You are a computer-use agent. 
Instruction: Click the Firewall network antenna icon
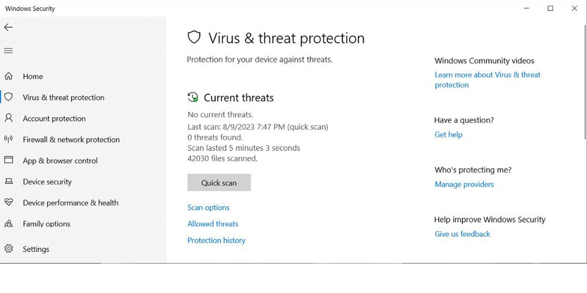tap(8, 139)
